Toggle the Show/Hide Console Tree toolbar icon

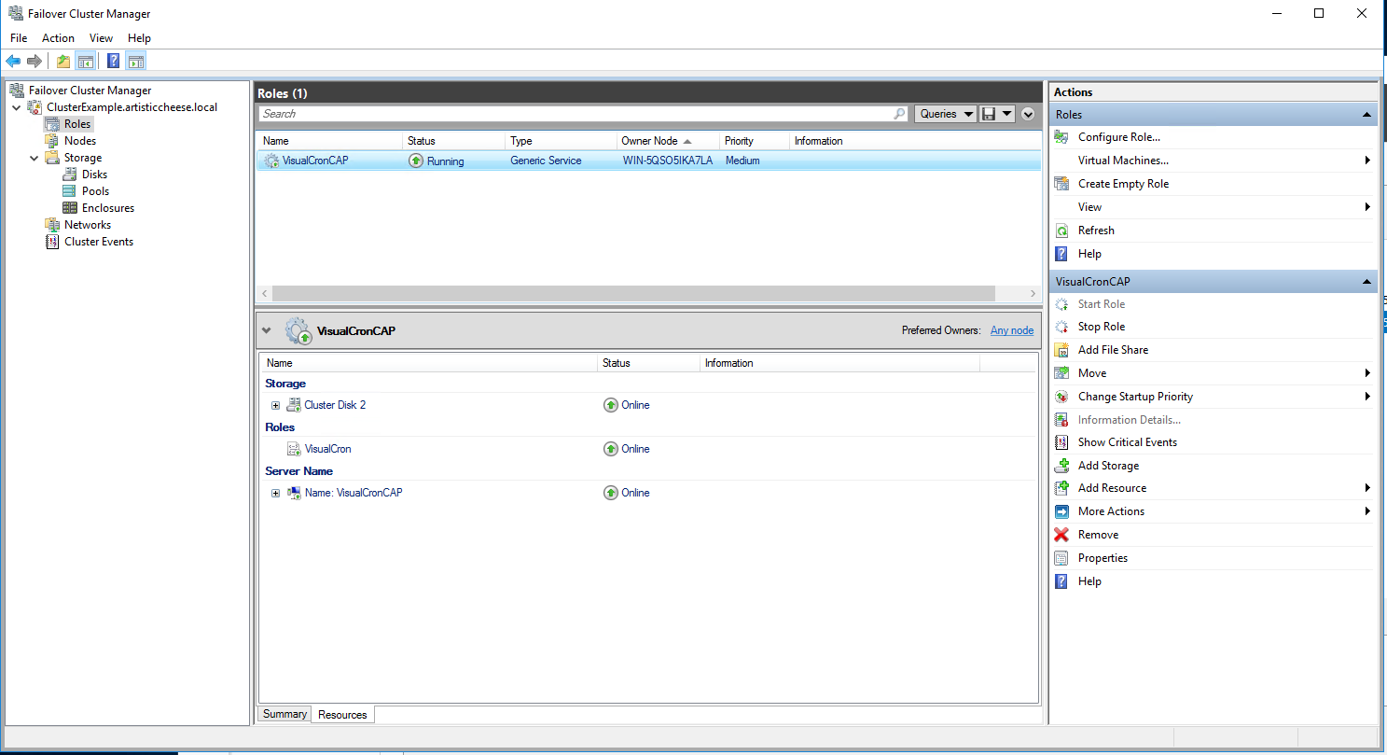[85, 62]
